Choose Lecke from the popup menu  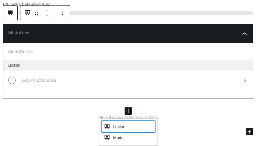click(128, 127)
